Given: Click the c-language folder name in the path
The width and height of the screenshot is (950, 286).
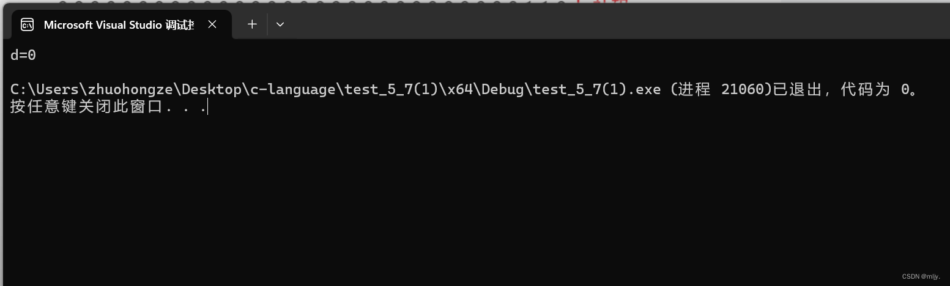Looking at the screenshot, I should pyautogui.click(x=293, y=89).
